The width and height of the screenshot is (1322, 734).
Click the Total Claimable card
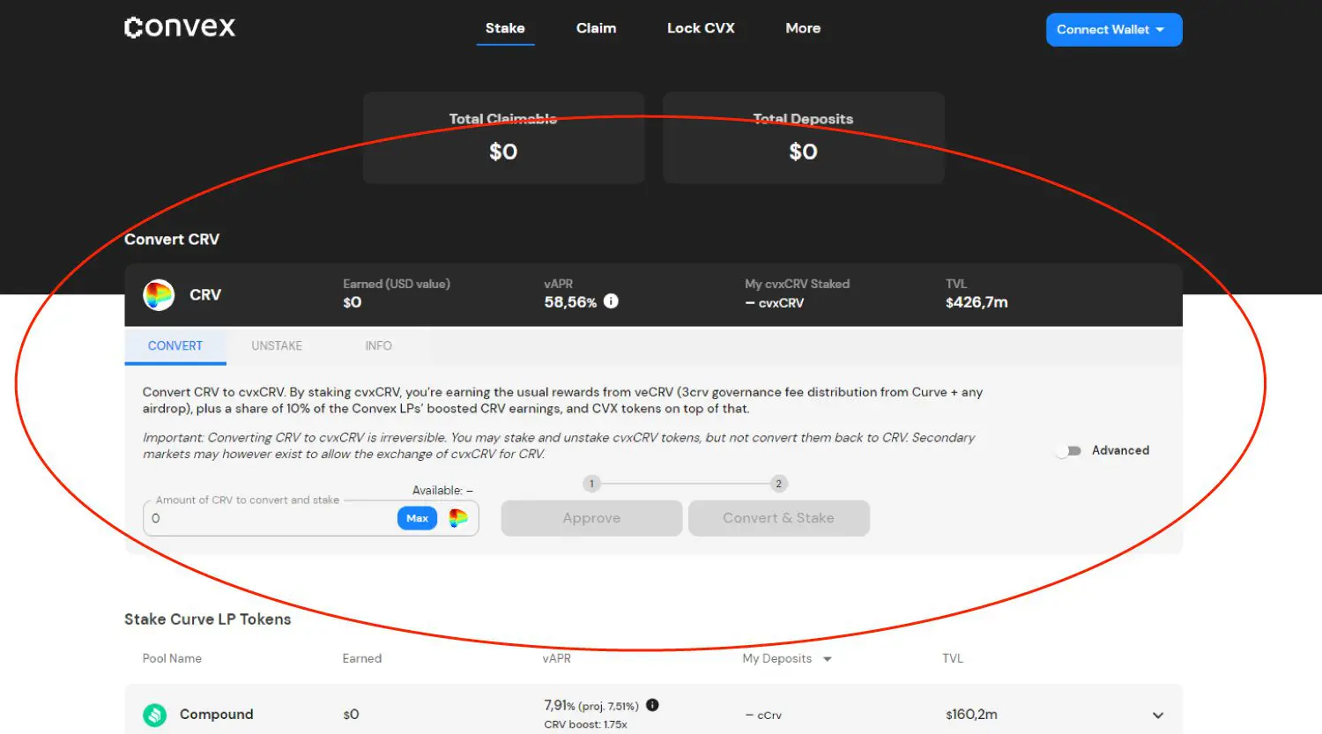tap(503, 137)
